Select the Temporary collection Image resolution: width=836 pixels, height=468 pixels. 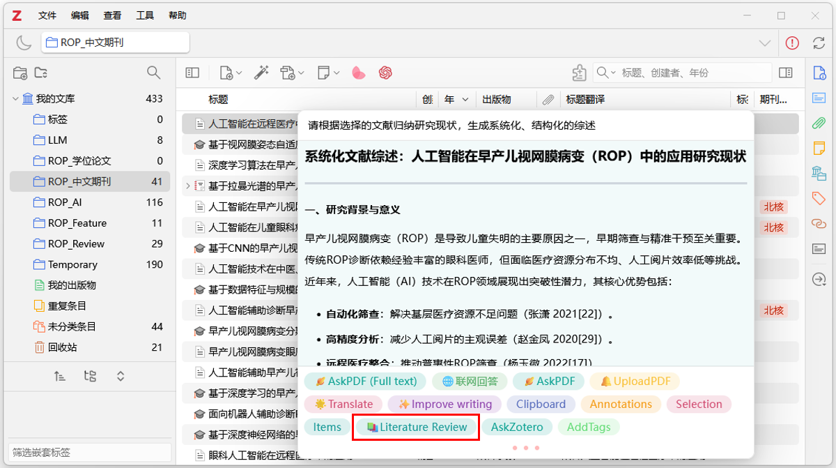[90, 264]
